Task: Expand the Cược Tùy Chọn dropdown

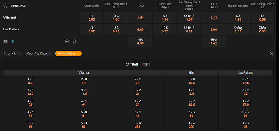Action: [x=39, y=54]
